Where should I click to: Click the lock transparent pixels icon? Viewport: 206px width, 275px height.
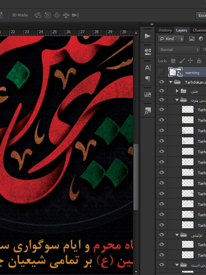(x=173, y=61)
